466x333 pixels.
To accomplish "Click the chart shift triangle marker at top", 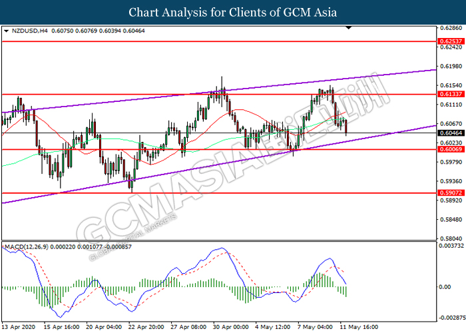I will click(x=348, y=29).
